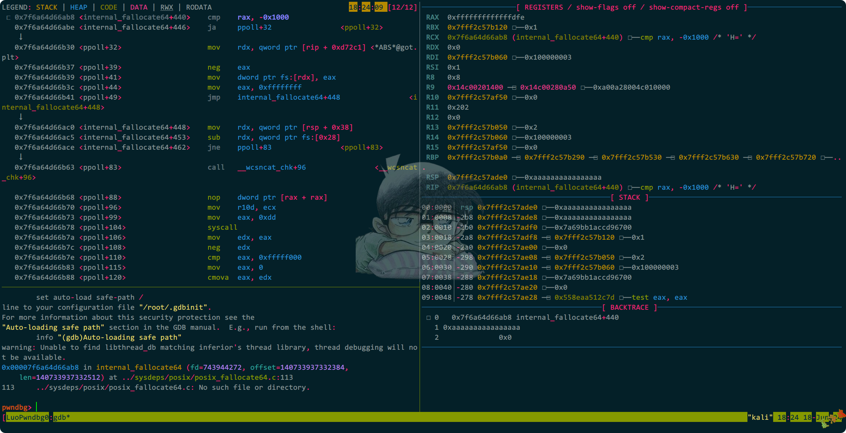The height and width of the screenshot is (433, 846).
Task: Click the mov eax, 0xdd instruction
Action: (x=241, y=217)
